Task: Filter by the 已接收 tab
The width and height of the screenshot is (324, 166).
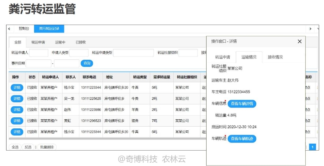Action: point(81,42)
